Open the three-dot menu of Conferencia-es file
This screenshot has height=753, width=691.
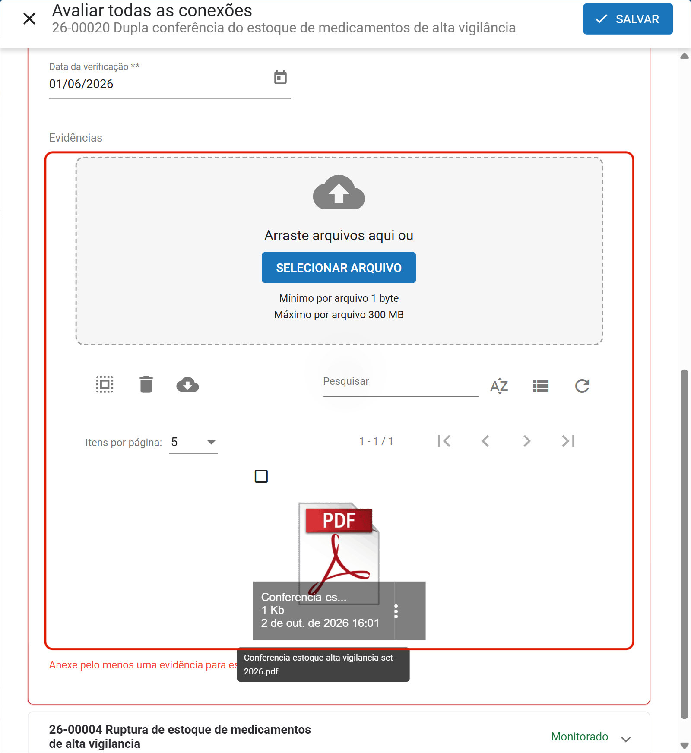tap(396, 611)
